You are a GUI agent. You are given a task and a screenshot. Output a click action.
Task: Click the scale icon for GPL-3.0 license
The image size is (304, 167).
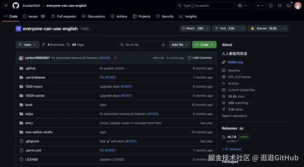[224, 77]
